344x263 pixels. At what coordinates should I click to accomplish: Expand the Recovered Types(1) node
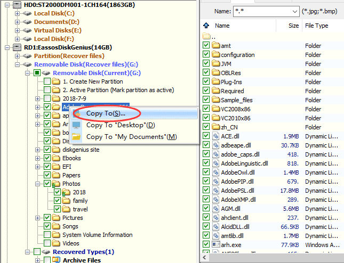(27, 252)
